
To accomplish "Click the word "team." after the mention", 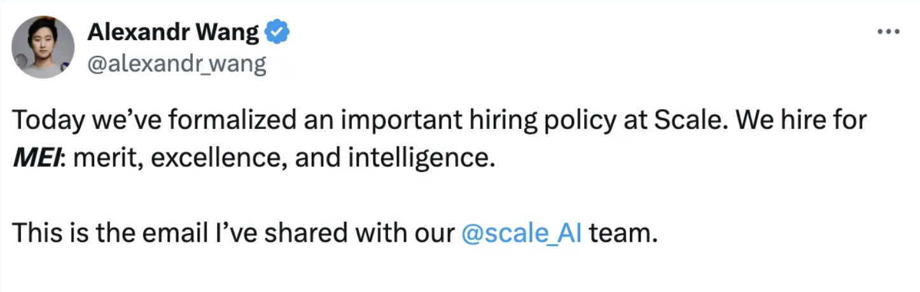I will (623, 234).
